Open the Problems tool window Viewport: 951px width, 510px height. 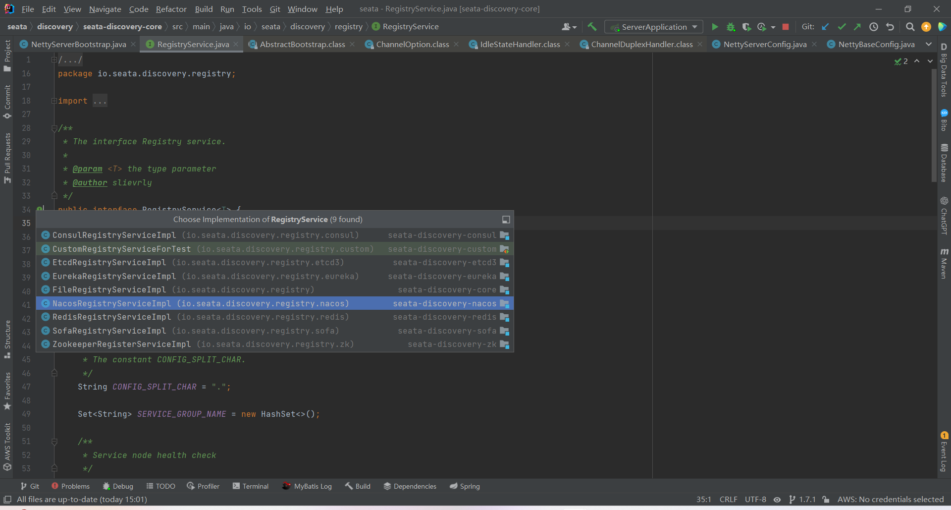tap(70, 486)
